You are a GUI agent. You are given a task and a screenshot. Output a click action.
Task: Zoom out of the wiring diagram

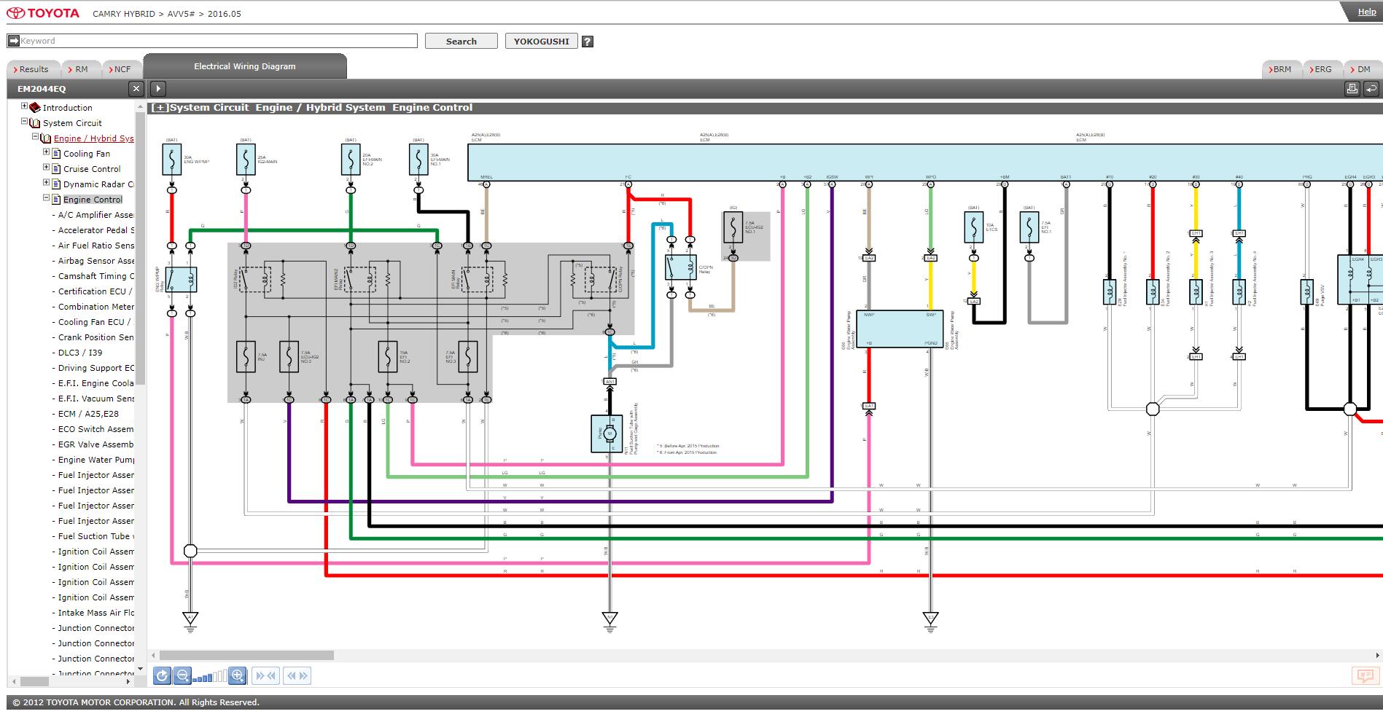coord(183,675)
